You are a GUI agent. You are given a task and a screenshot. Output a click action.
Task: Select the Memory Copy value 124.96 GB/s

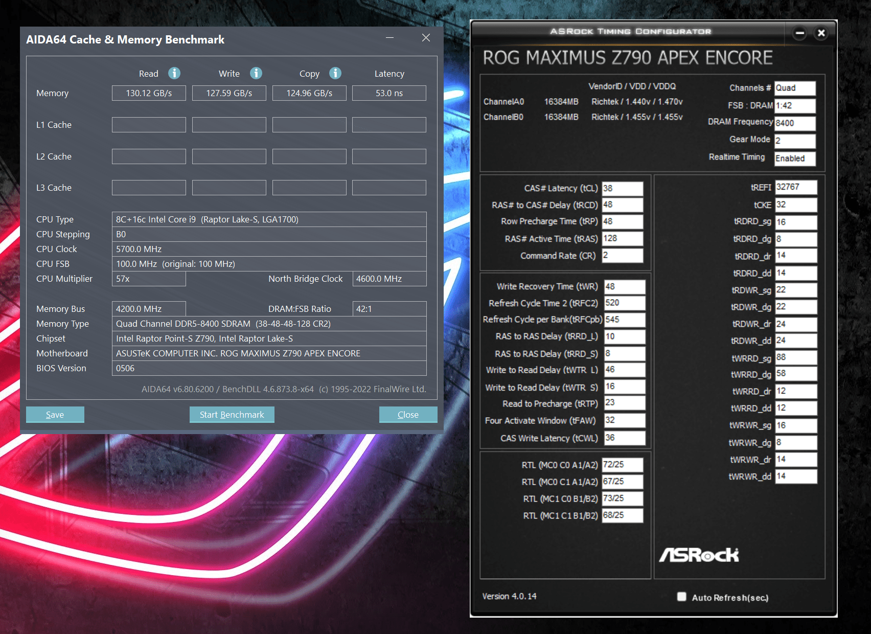pos(309,93)
